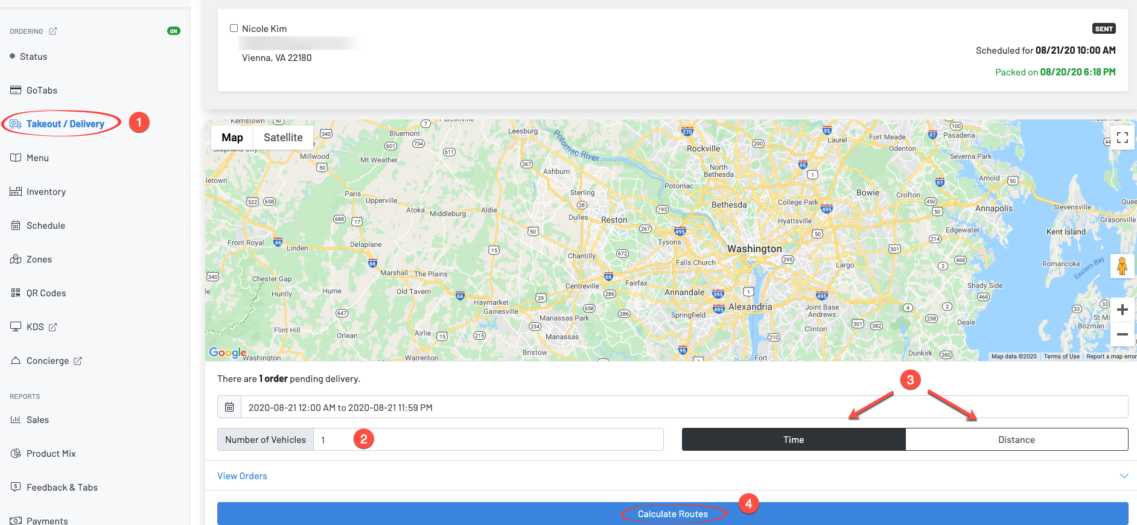The width and height of the screenshot is (1137, 525).
Task: Switch map to Satellite view
Action: [283, 138]
